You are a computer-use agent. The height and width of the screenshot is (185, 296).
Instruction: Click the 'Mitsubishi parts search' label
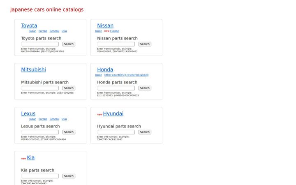[x=45, y=82]
